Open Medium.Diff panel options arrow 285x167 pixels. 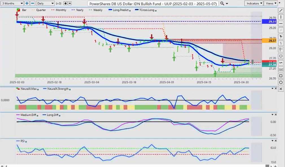[x=273, y=115]
